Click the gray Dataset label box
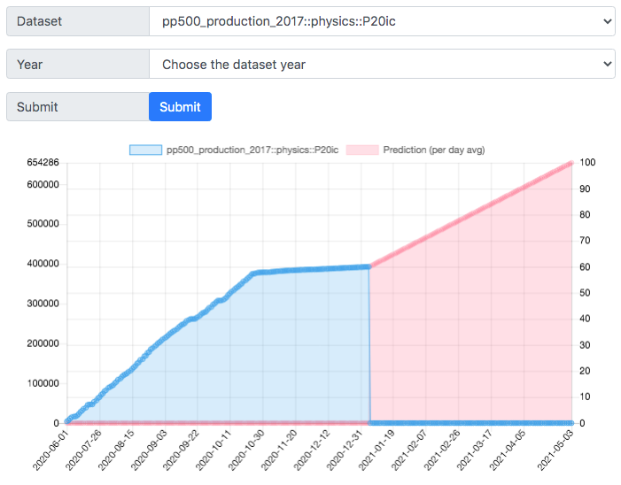 click(78, 21)
